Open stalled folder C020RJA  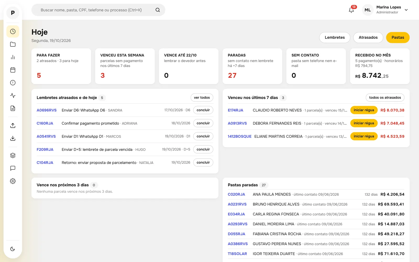[x=236, y=194]
